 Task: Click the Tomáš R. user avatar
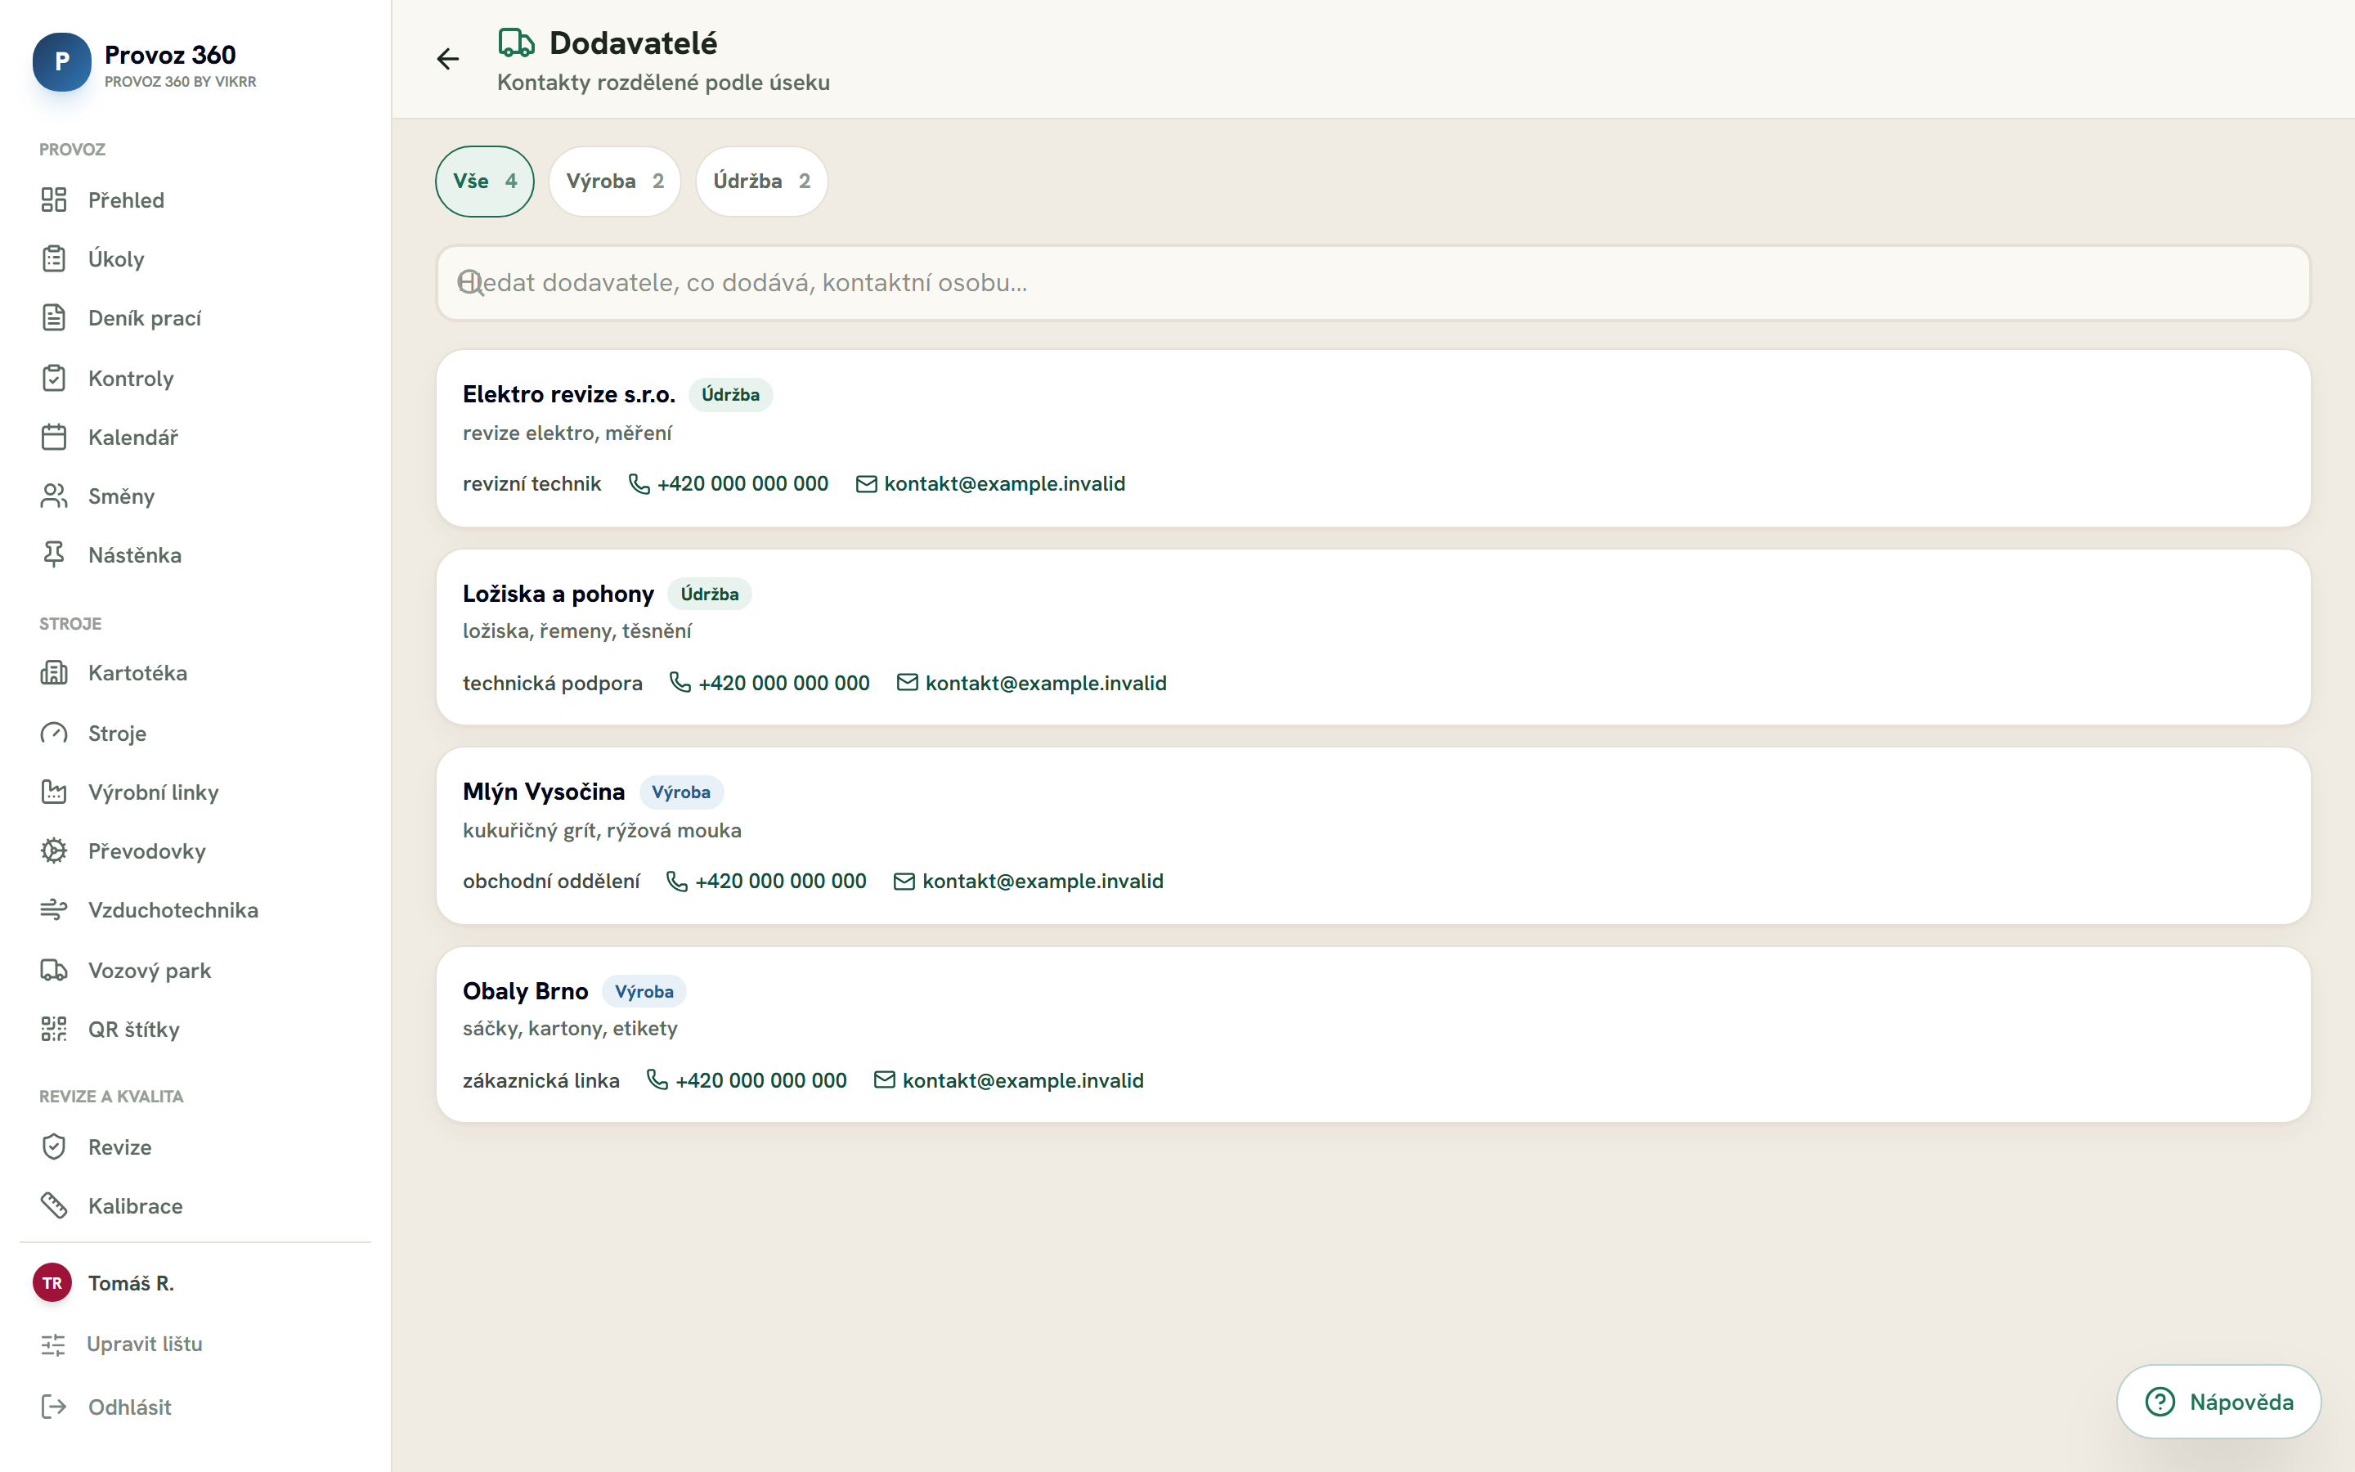[x=52, y=1283]
